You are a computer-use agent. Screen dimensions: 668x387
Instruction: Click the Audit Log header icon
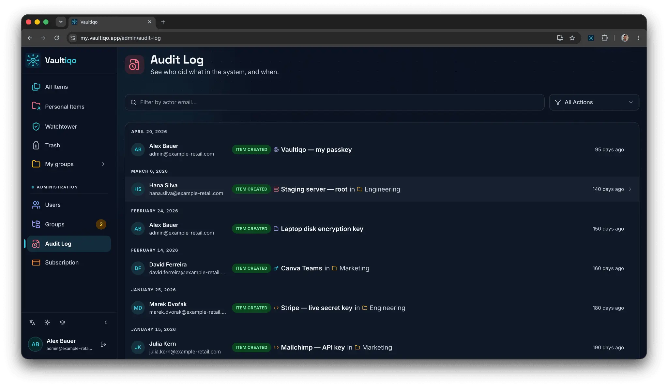tap(134, 64)
